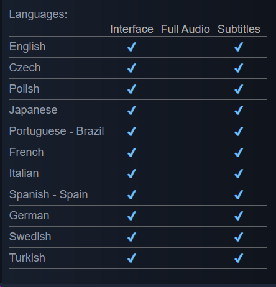
Task: Click the German Subtitles checkmark
Action: (239, 216)
